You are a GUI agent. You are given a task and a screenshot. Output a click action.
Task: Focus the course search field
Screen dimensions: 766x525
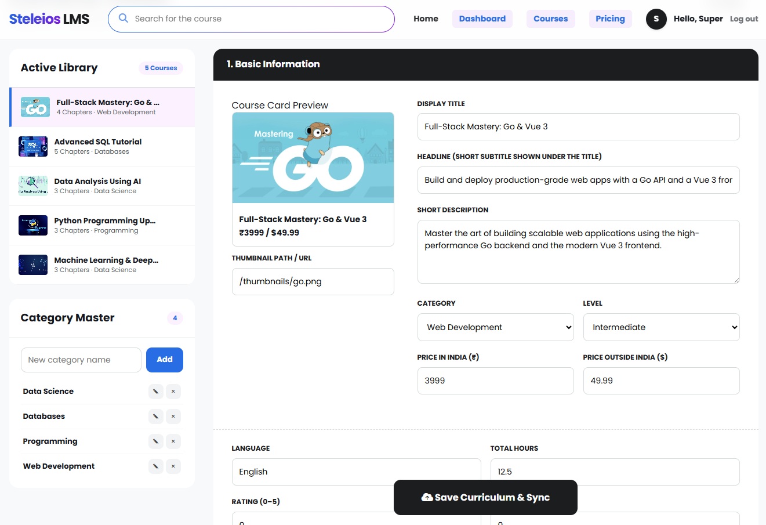point(251,19)
